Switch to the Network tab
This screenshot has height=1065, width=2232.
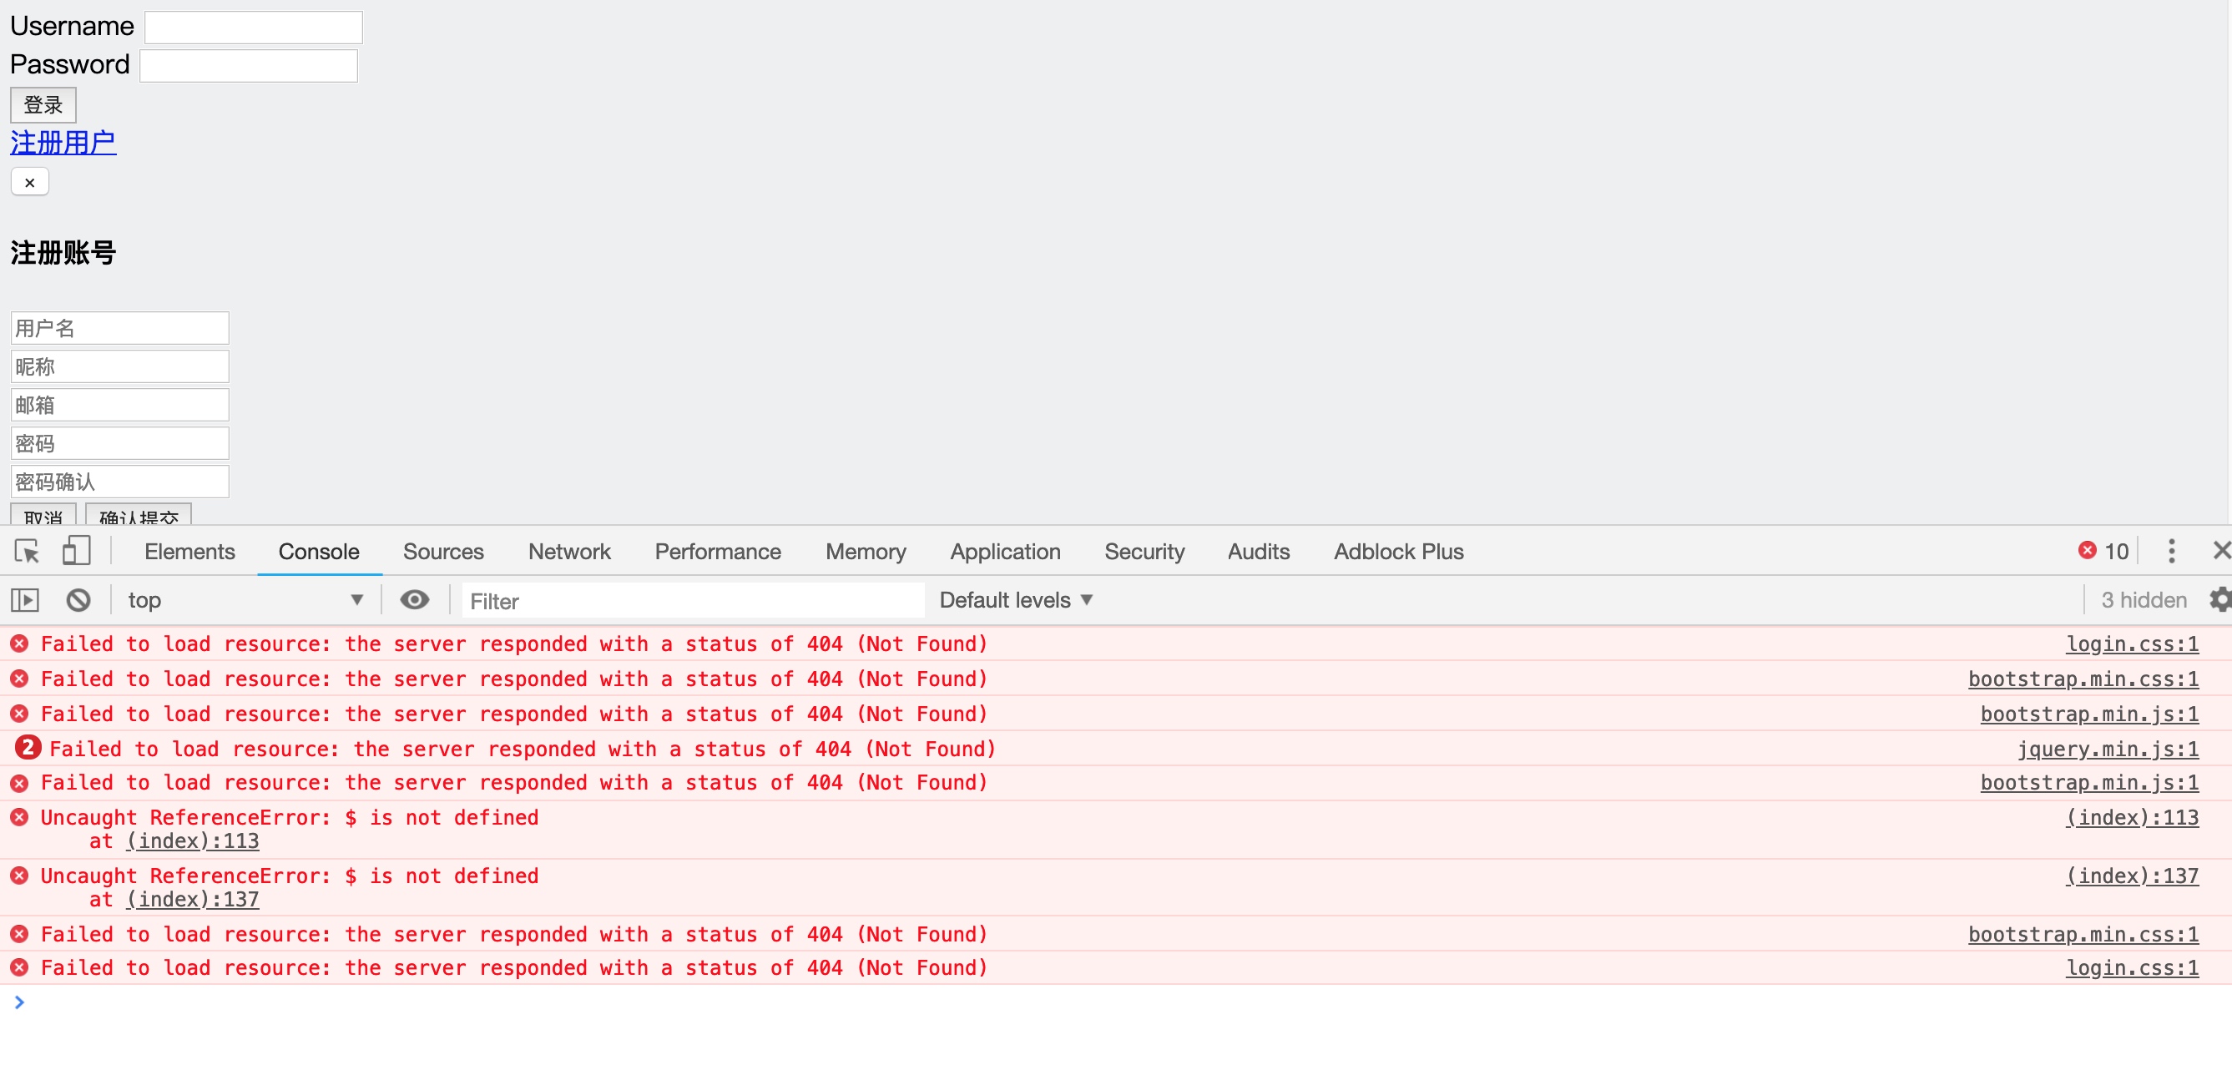coord(569,551)
